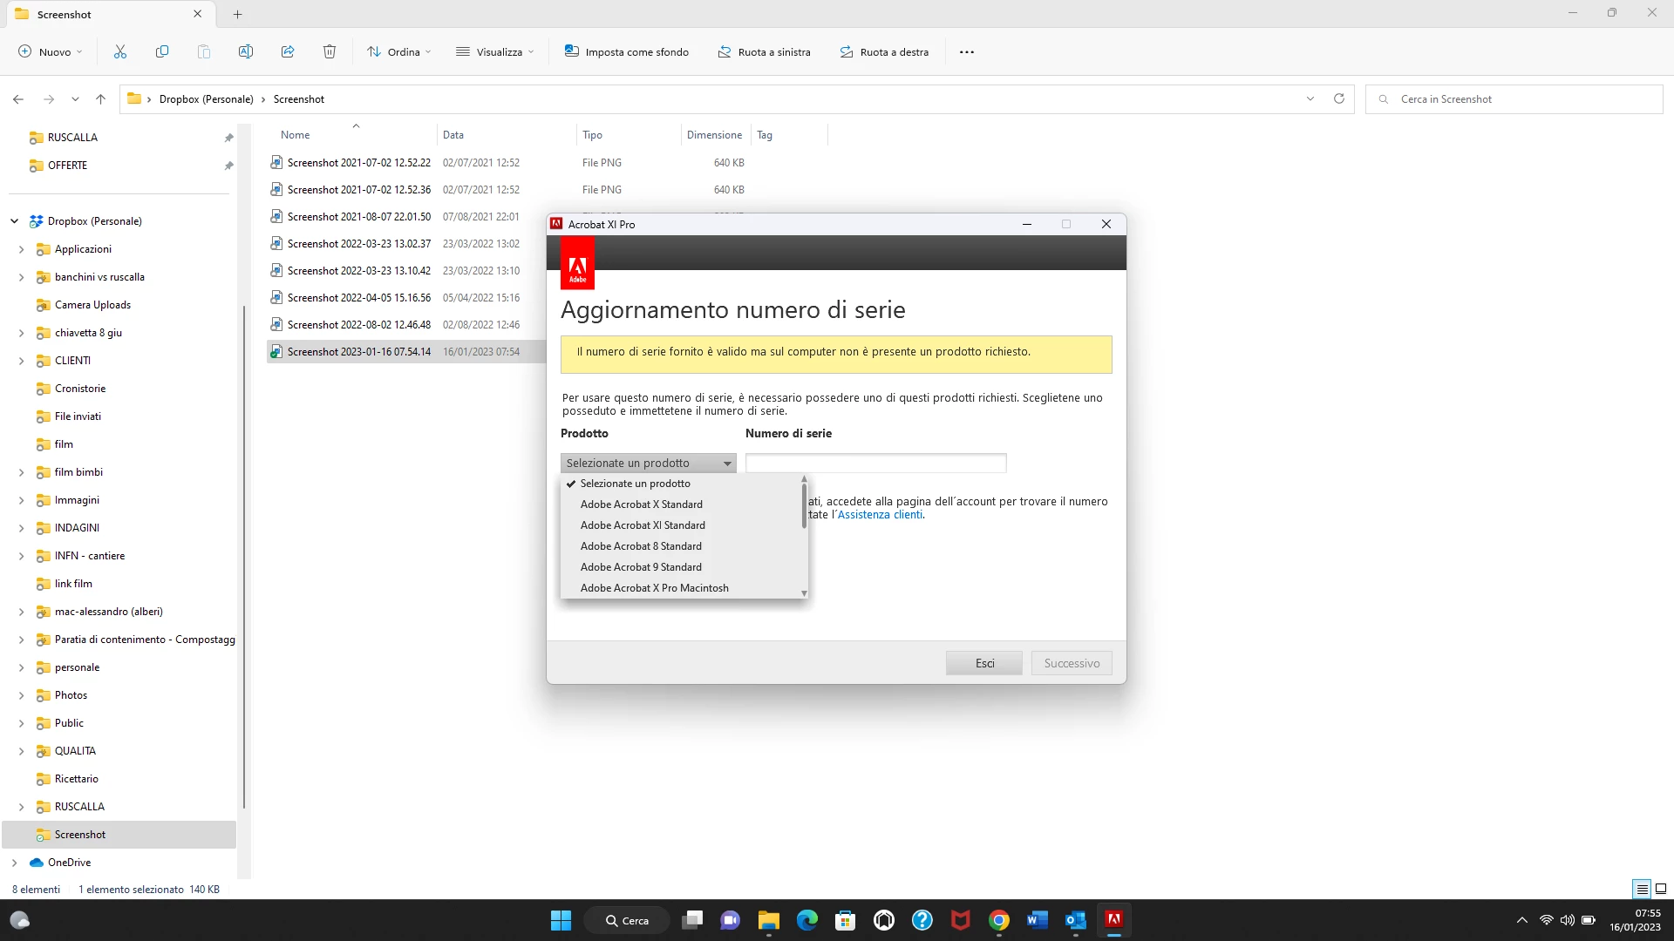Expand the Applicazioni folder node

[22, 249]
